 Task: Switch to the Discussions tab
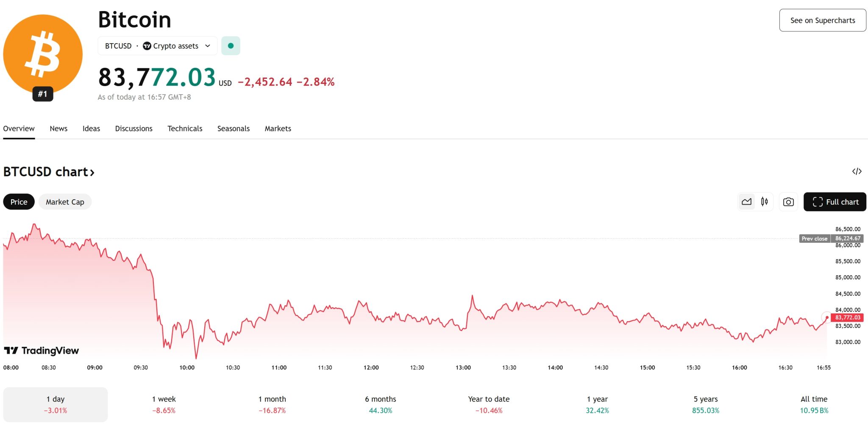134,128
